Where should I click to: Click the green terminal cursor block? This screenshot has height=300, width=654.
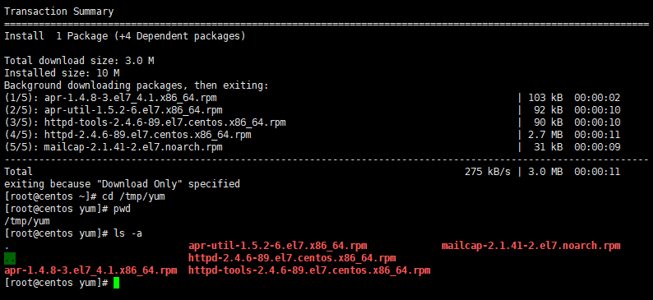point(116,283)
